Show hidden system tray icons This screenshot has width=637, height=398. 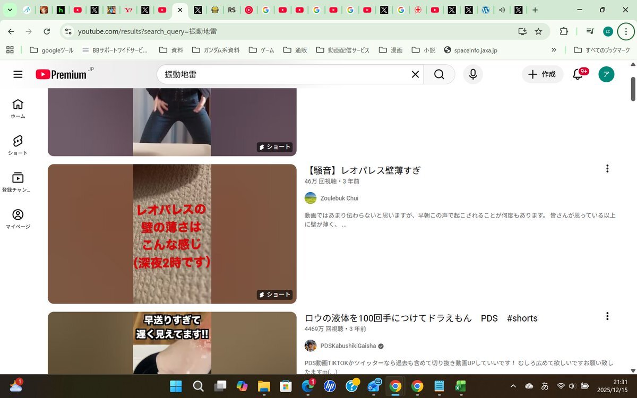pos(513,386)
